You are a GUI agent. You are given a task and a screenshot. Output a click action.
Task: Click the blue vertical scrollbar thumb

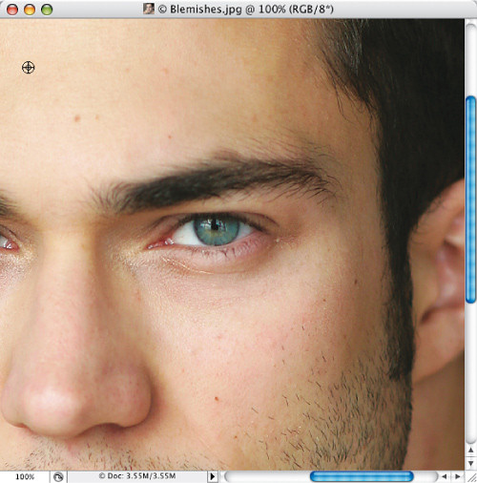tap(470, 199)
